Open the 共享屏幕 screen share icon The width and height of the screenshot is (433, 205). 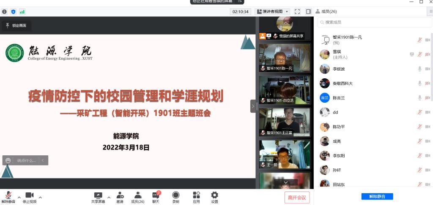(98, 195)
